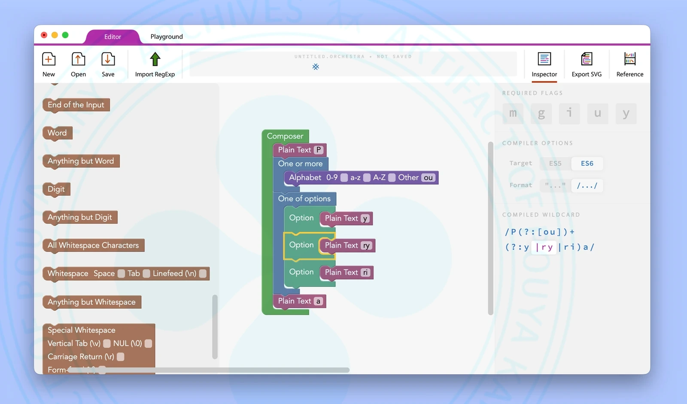Pick the Anything but Word block
The image size is (687, 404).
[x=81, y=161]
